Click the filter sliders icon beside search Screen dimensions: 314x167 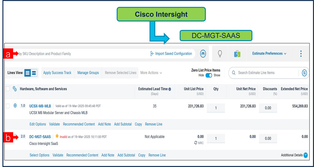tap(304, 73)
